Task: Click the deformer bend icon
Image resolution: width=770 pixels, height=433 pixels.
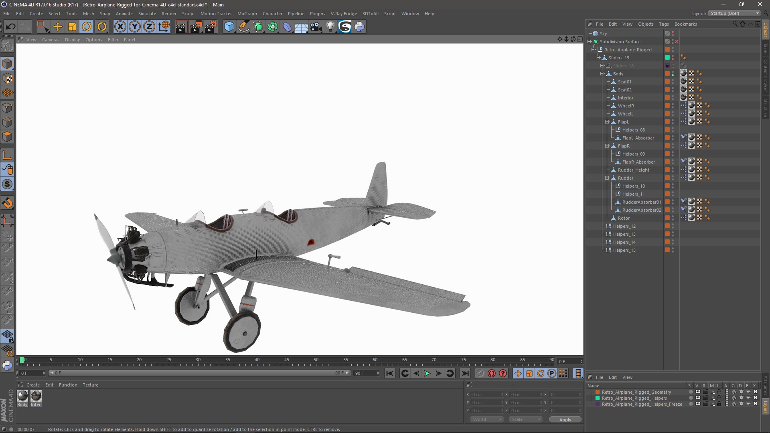Action: (x=287, y=27)
